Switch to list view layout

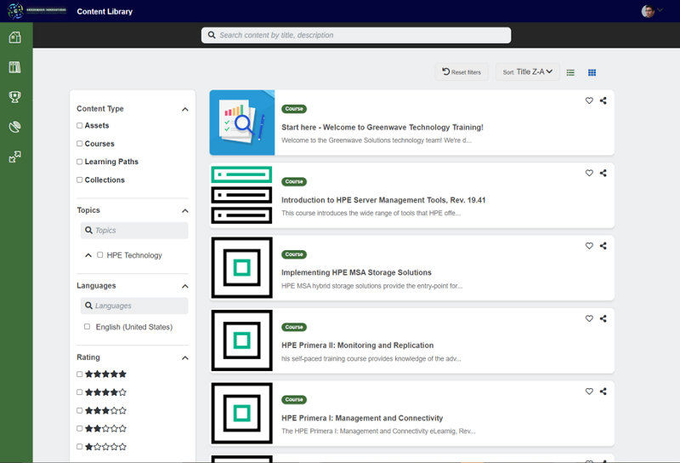pos(570,72)
